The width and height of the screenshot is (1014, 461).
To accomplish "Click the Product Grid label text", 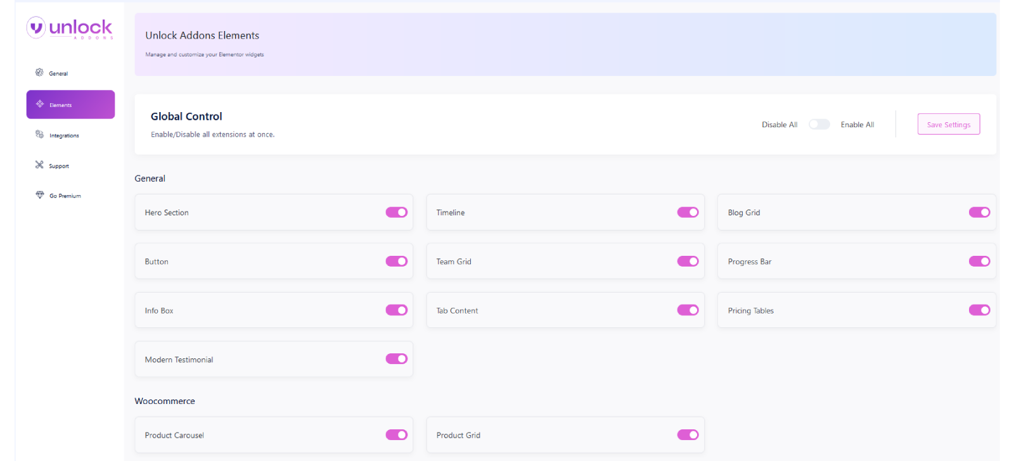I will [458, 436].
